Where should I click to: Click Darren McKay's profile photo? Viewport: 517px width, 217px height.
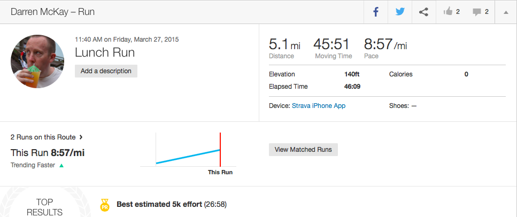(37, 61)
